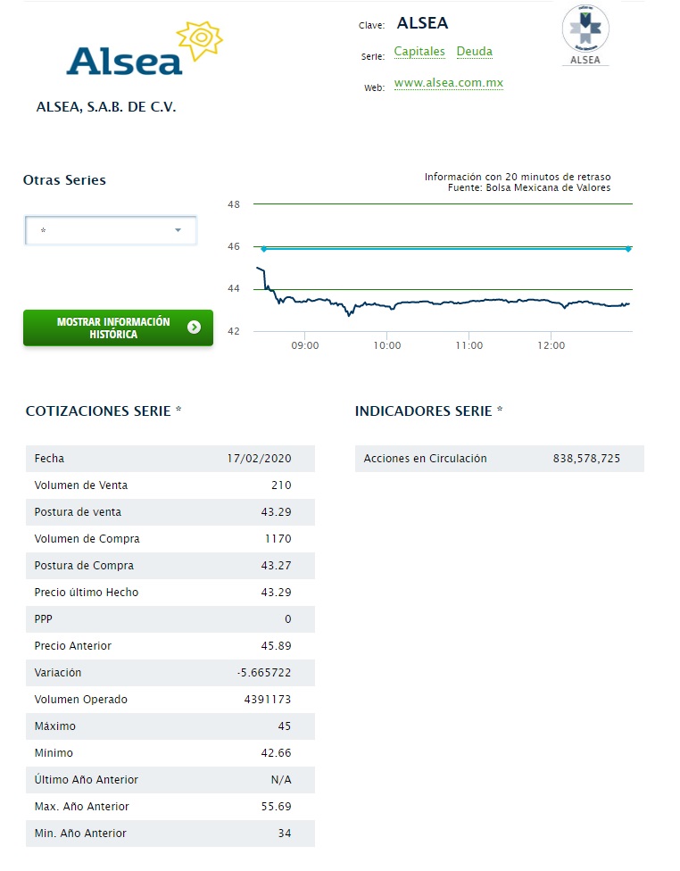Click the right endpoint marker of the blue line
This screenshot has height=871, width=680.
pos(628,249)
